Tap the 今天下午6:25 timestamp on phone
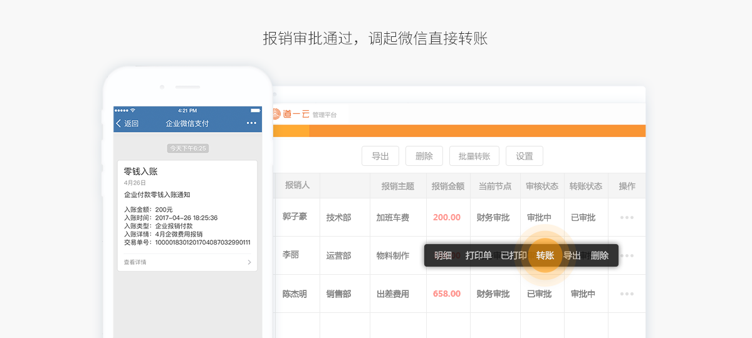Screen dimensions: 752x338 click(188, 148)
